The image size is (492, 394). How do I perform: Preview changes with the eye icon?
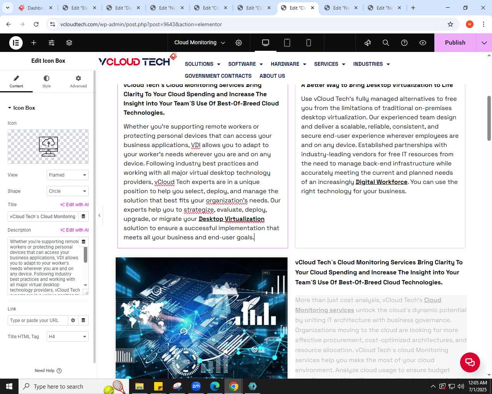pos(423,43)
